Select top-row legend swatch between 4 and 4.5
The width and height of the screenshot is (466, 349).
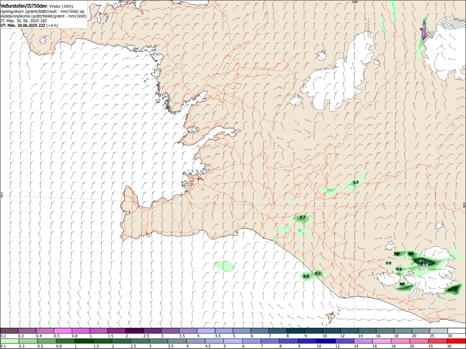pos(206,331)
